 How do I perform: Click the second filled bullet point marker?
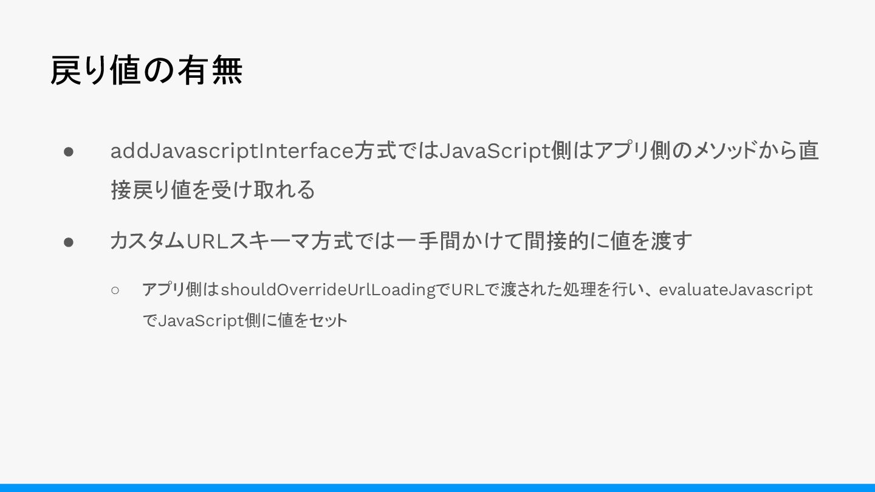click(x=69, y=242)
